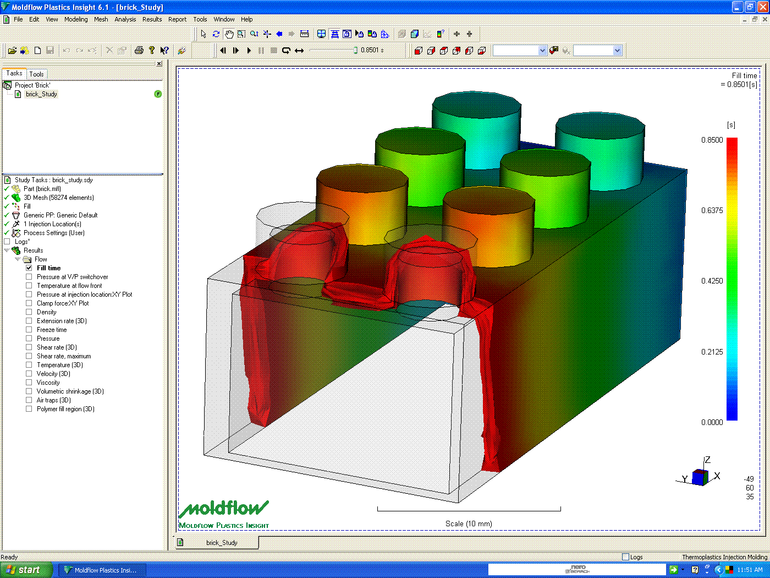Select 1 Injection Location(s) task

(x=52, y=224)
